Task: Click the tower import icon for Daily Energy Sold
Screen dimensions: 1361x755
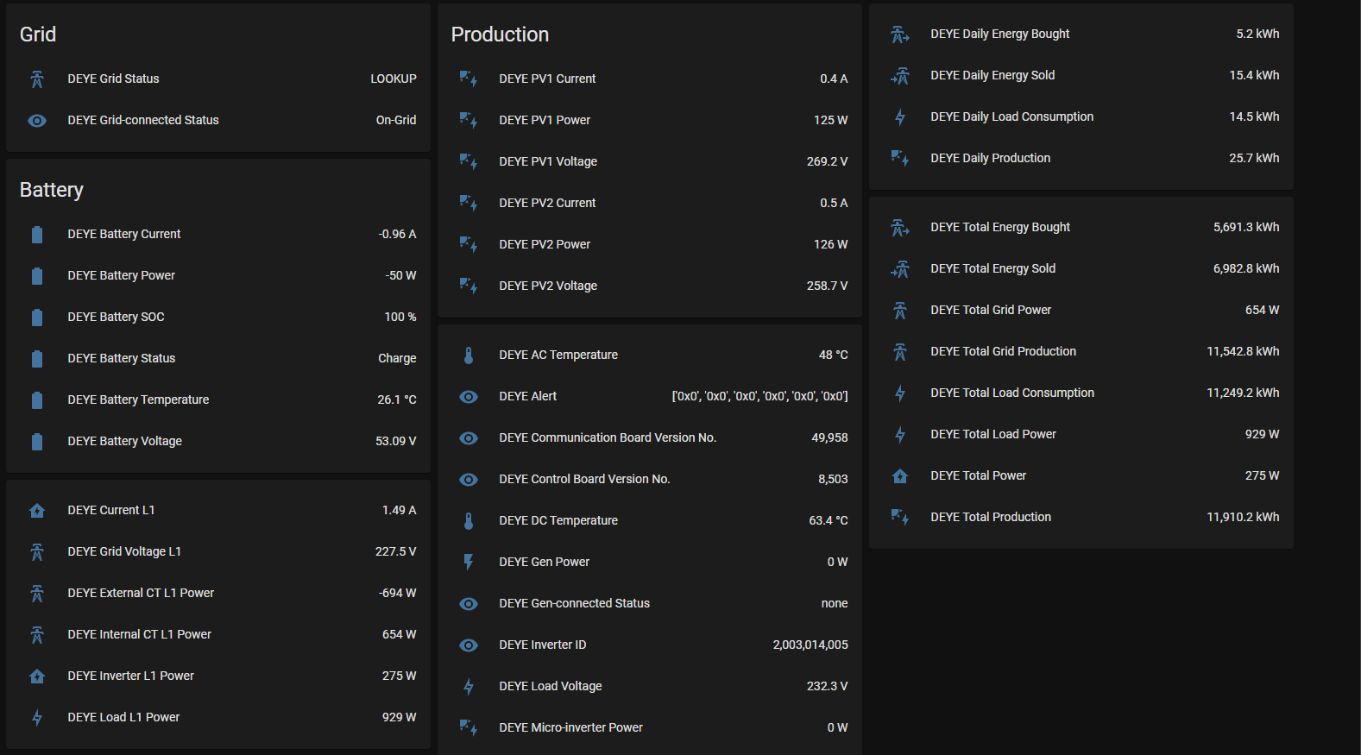Action: tap(900, 76)
